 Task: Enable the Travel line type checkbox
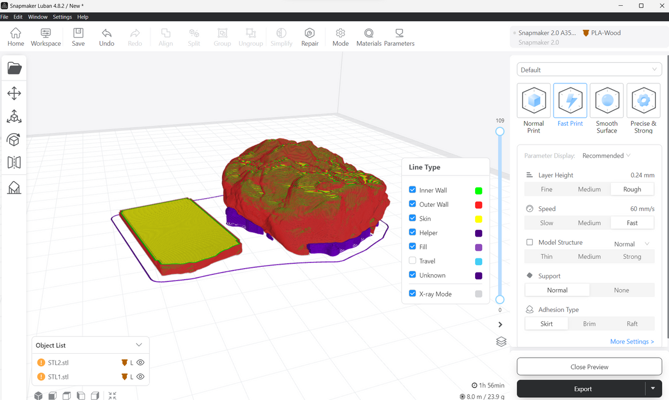click(412, 261)
